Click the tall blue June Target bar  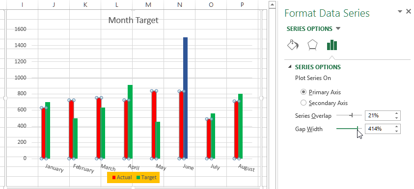click(x=185, y=98)
